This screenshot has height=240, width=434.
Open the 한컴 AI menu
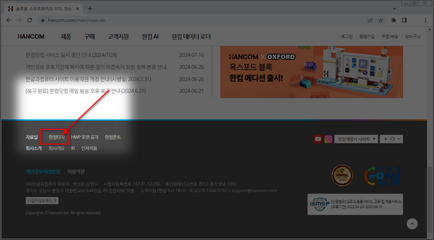point(150,36)
